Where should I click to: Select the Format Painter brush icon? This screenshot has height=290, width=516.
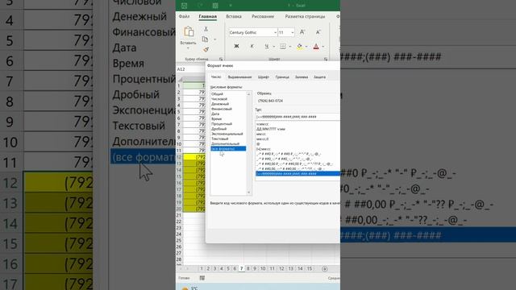tap(206, 50)
